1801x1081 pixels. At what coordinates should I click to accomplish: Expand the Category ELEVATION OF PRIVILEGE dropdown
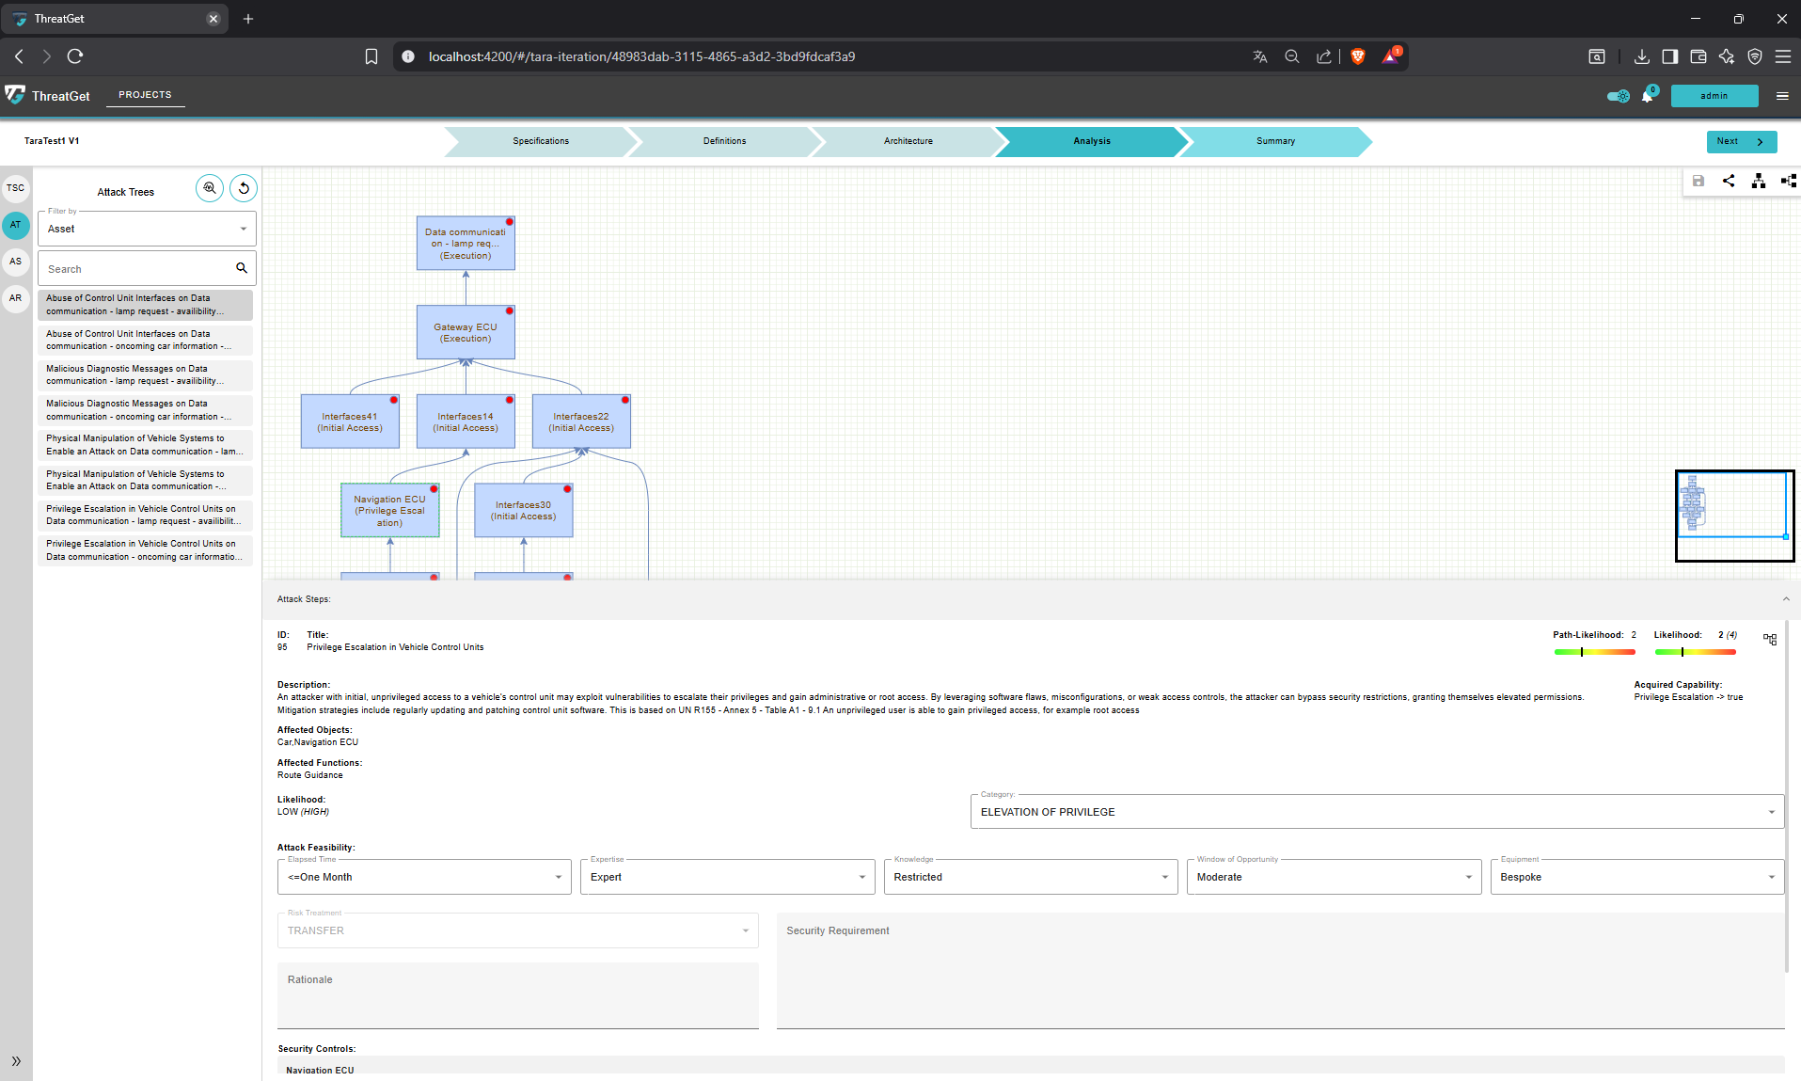pos(1376,812)
